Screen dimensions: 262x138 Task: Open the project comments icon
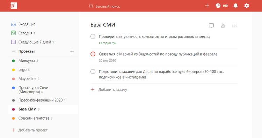coord(211,26)
